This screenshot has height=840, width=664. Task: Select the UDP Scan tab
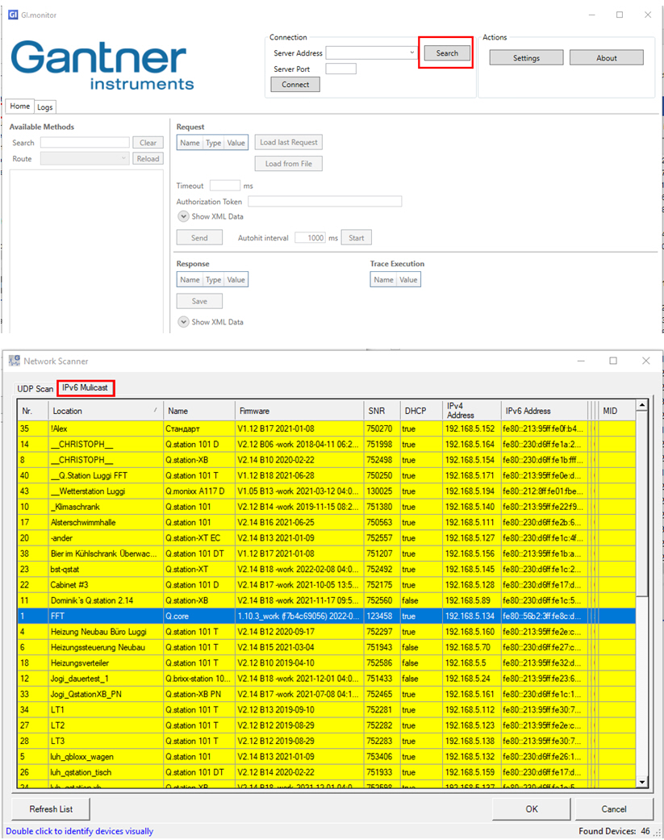[35, 389]
